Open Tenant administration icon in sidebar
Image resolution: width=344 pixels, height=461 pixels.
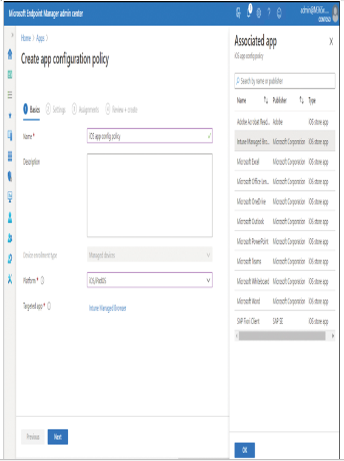(10, 258)
